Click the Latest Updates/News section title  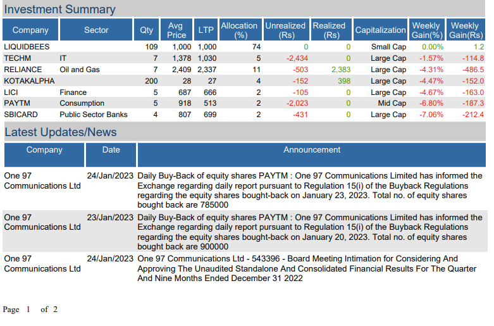pos(61,132)
